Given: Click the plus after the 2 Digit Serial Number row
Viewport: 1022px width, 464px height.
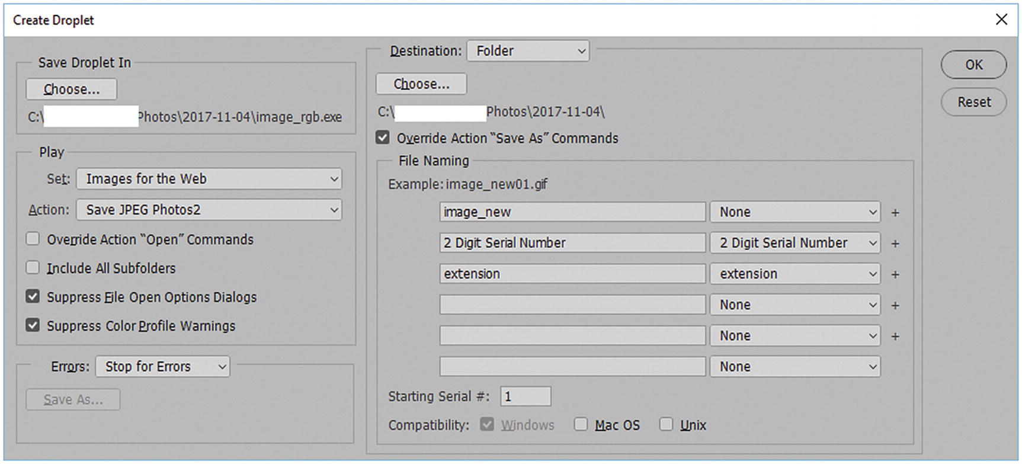Looking at the screenshot, I should coord(895,244).
